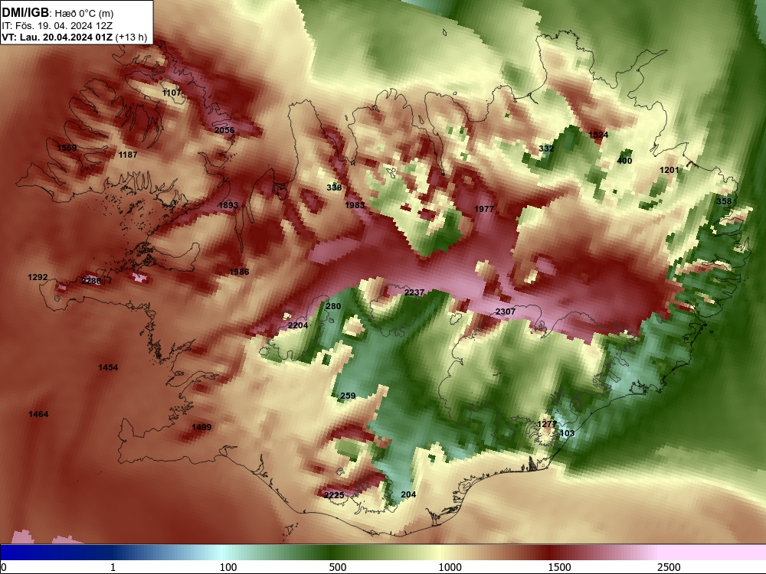Click the 2288 value label
766x574 pixels.
coord(91,281)
